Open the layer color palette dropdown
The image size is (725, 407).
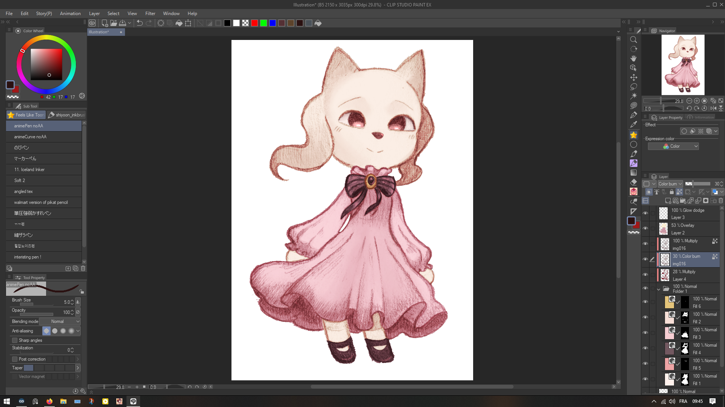pos(650,184)
